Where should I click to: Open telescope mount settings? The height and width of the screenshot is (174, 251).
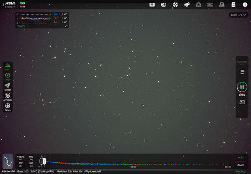click(187, 5)
